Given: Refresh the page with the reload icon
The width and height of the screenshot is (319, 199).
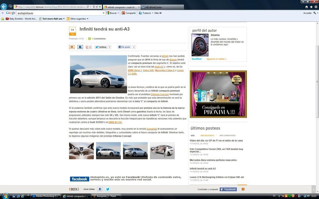Looking at the screenshot, I should (97, 7).
